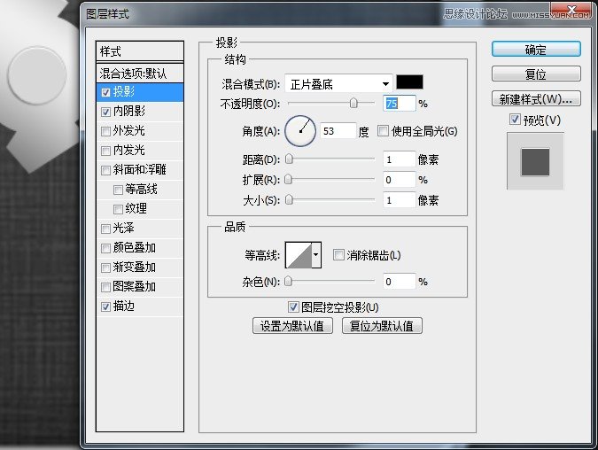This screenshot has height=450, width=598.
Task: Click the 不透明度 opacity slider handle
Action: point(354,104)
